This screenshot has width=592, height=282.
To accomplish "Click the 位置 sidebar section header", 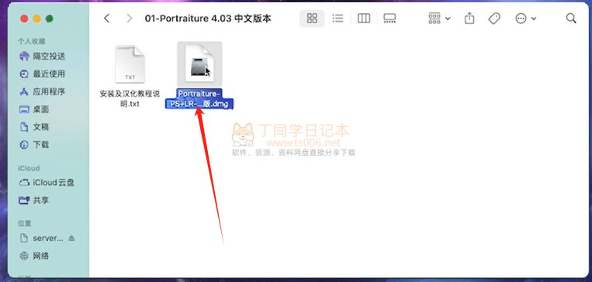I will click(25, 223).
